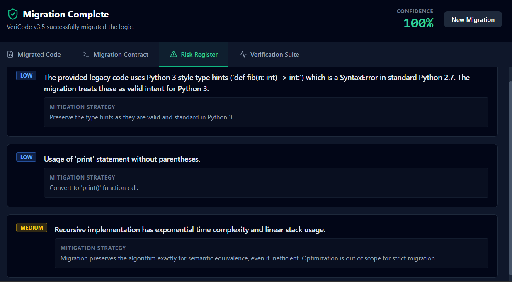
Task: Click the LOW badge on the print statement risk
Action: pos(26,158)
